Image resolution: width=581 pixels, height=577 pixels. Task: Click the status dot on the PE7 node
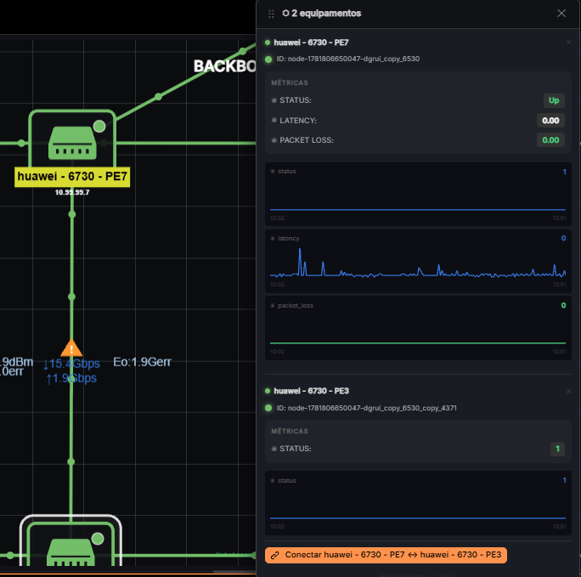[99, 127]
